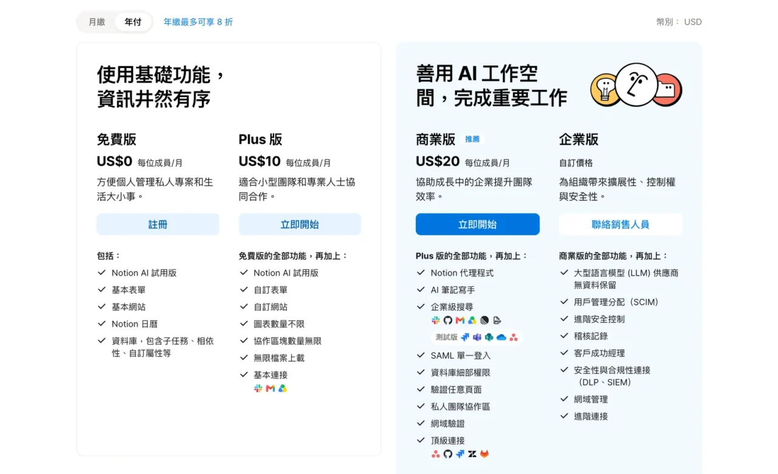
Task: Click 無限檔案上載 feature text
Action: [279, 358]
